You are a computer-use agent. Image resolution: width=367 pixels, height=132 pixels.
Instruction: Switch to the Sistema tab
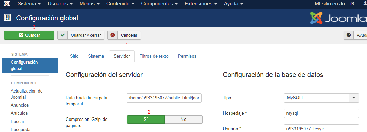point(96,56)
